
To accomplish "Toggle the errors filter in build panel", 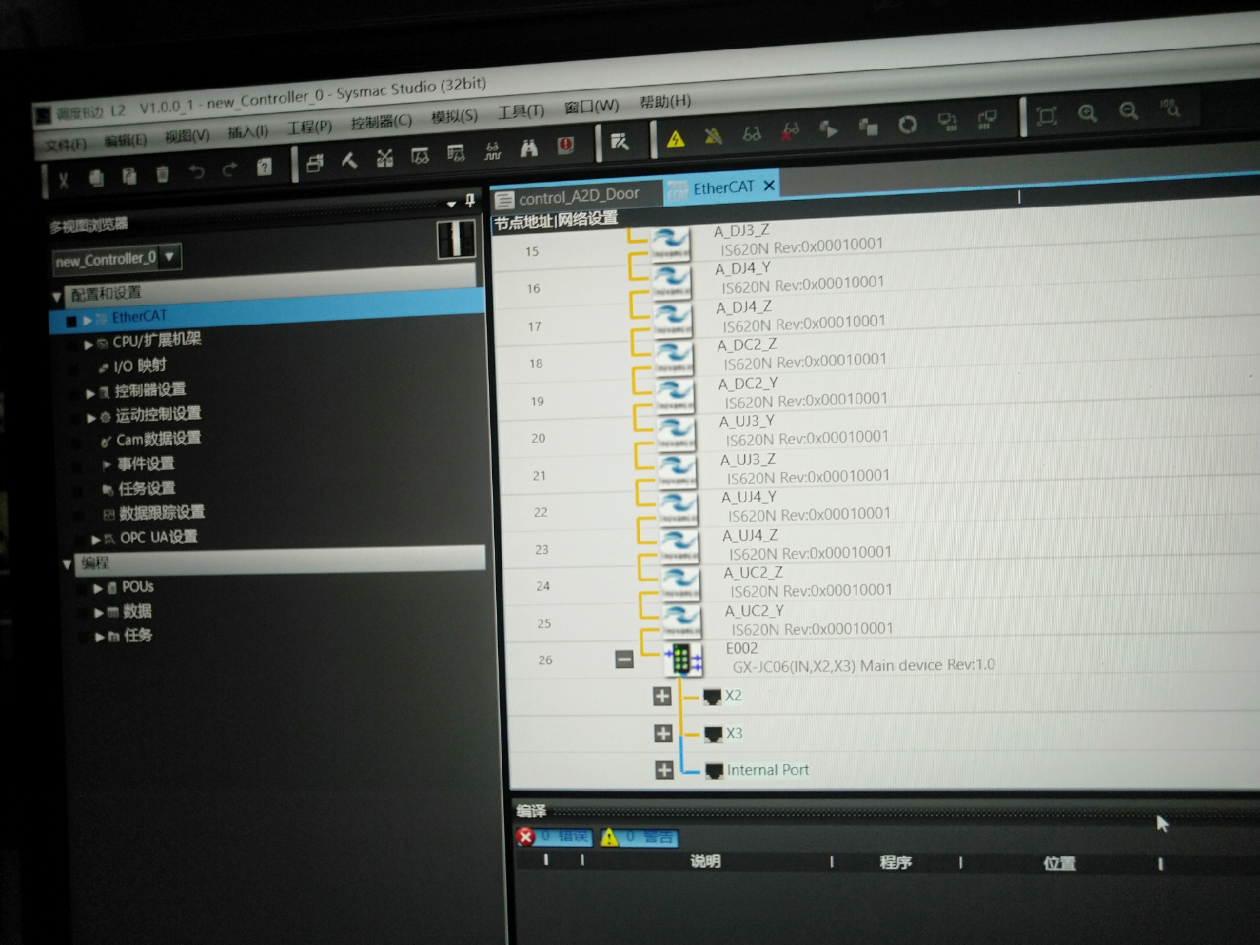I will click(x=555, y=837).
